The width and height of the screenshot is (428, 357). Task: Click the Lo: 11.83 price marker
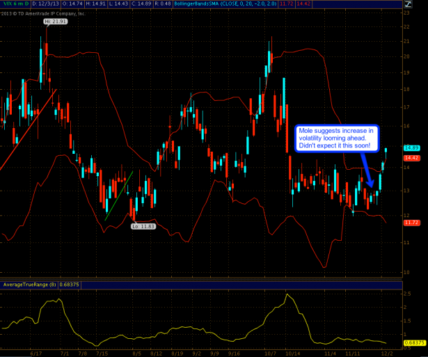click(x=143, y=226)
